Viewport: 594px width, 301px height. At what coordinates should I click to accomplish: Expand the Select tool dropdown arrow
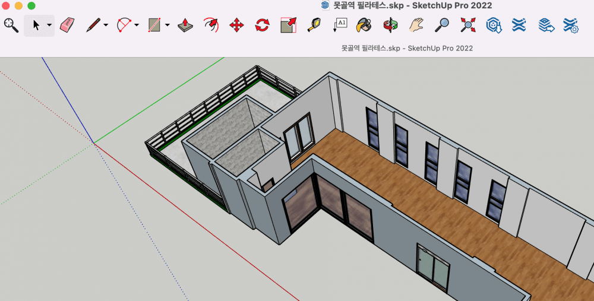point(49,26)
